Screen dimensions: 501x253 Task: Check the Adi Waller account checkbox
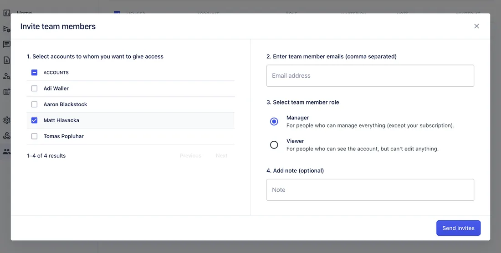click(35, 89)
